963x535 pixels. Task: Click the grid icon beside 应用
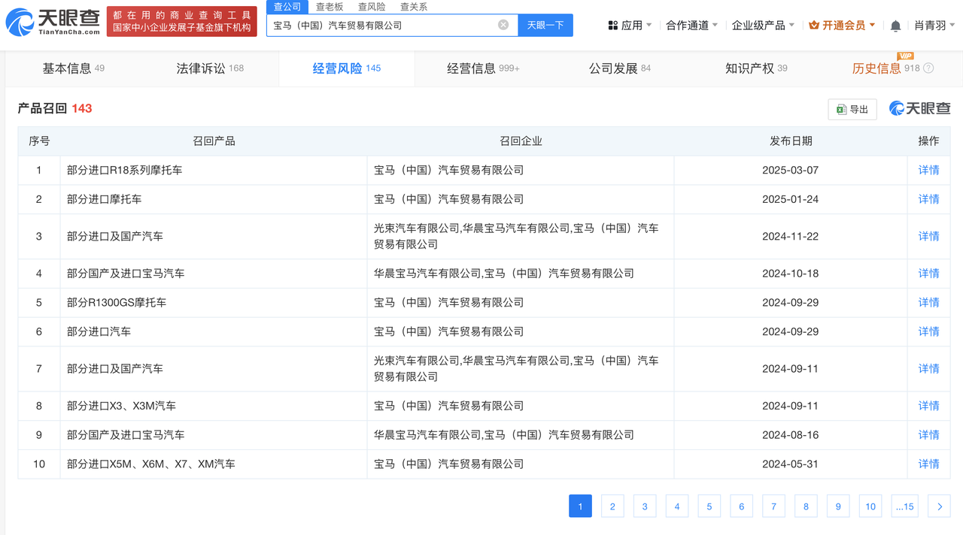612,26
